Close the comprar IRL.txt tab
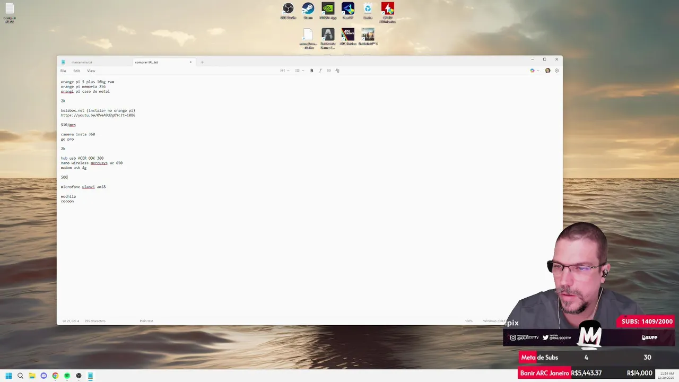Viewport: 679px width, 382px height. point(190,62)
